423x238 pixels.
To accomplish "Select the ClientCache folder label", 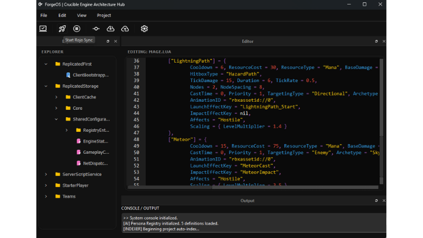I will point(84,97).
